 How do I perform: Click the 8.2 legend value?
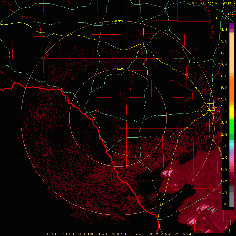[x=224, y=53]
